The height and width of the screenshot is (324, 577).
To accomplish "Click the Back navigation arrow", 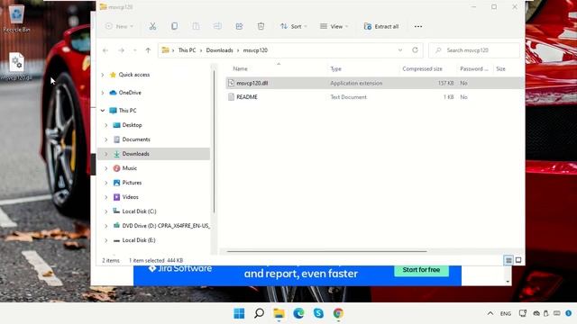I will tap(105, 50).
